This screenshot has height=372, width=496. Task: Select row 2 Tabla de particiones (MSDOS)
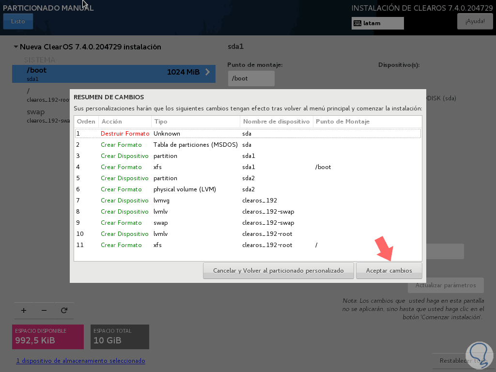click(248, 144)
